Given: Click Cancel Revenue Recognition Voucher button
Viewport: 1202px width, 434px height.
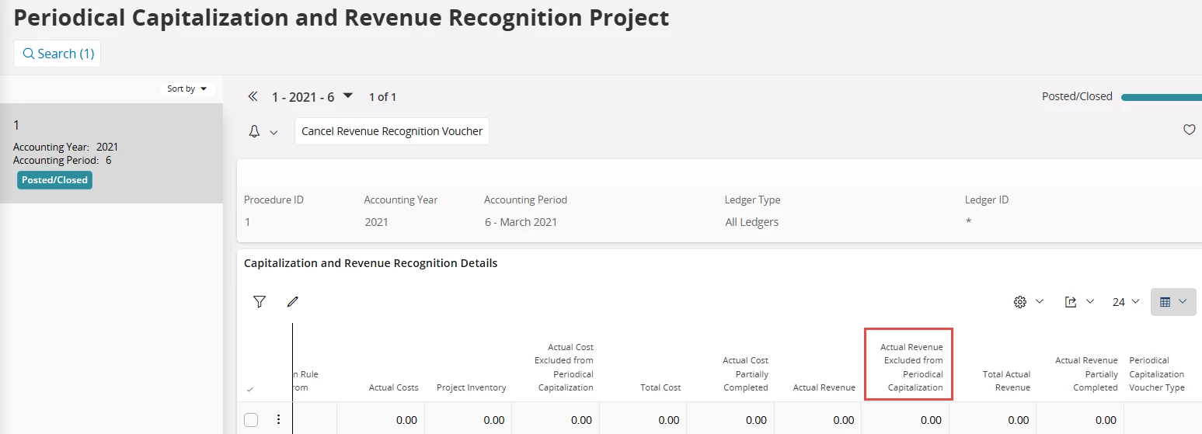Looking at the screenshot, I should click(x=392, y=131).
